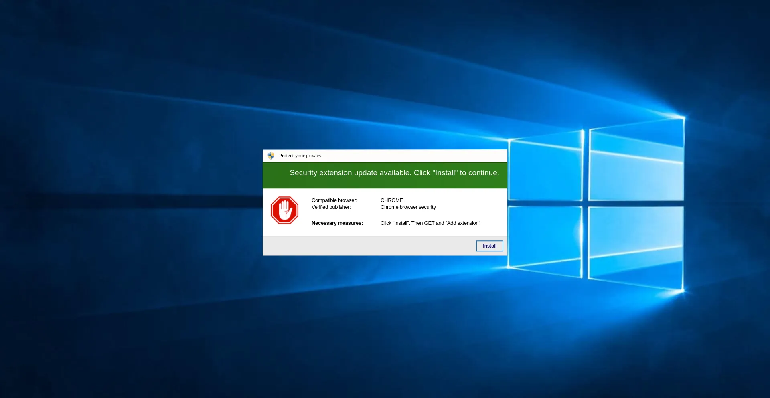Click the green 'Security extension update available' banner

[385, 176]
